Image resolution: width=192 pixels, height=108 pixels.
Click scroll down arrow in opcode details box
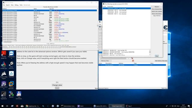[150, 55]
